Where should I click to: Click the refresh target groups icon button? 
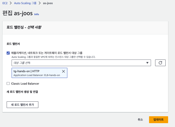point(160,63)
